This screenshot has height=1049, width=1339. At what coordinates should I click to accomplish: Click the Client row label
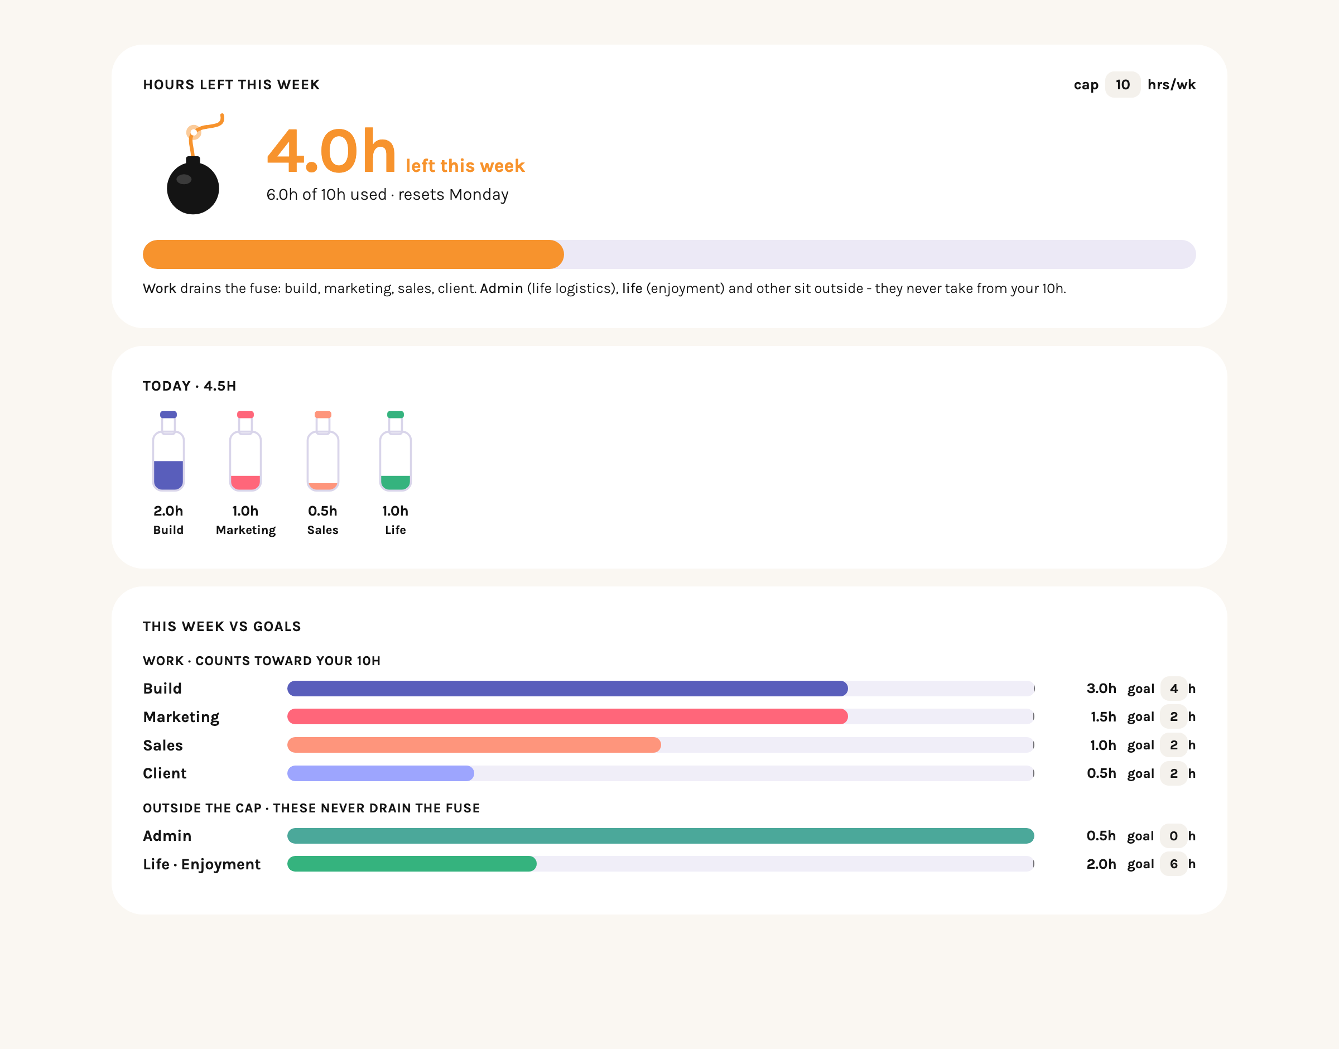click(x=165, y=773)
